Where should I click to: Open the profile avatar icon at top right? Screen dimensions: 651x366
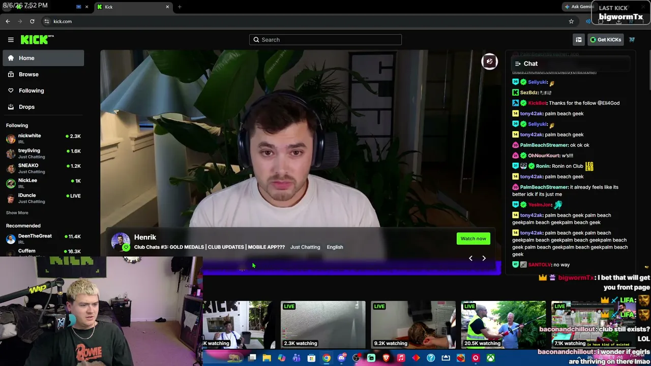(x=632, y=40)
